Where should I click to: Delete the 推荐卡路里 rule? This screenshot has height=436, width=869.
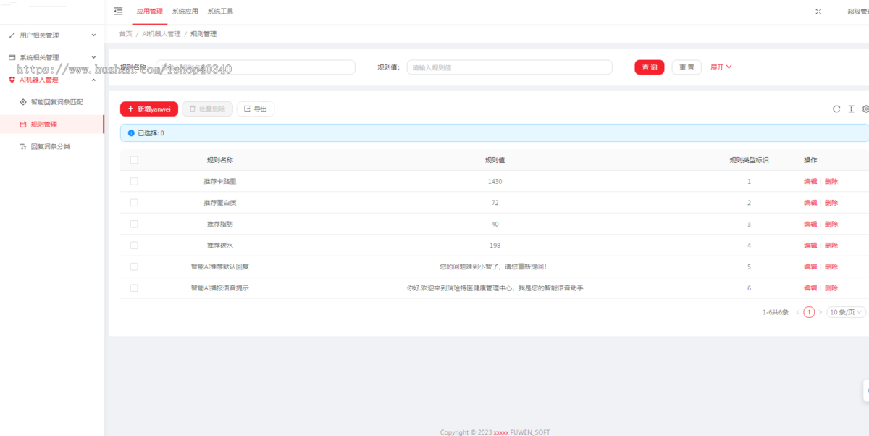831,182
